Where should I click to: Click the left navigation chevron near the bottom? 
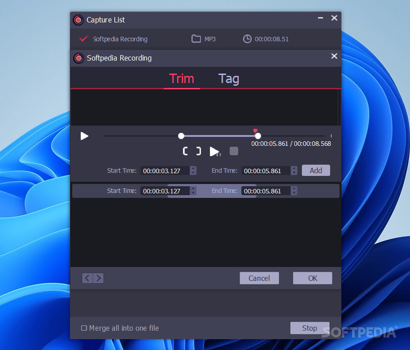click(87, 278)
